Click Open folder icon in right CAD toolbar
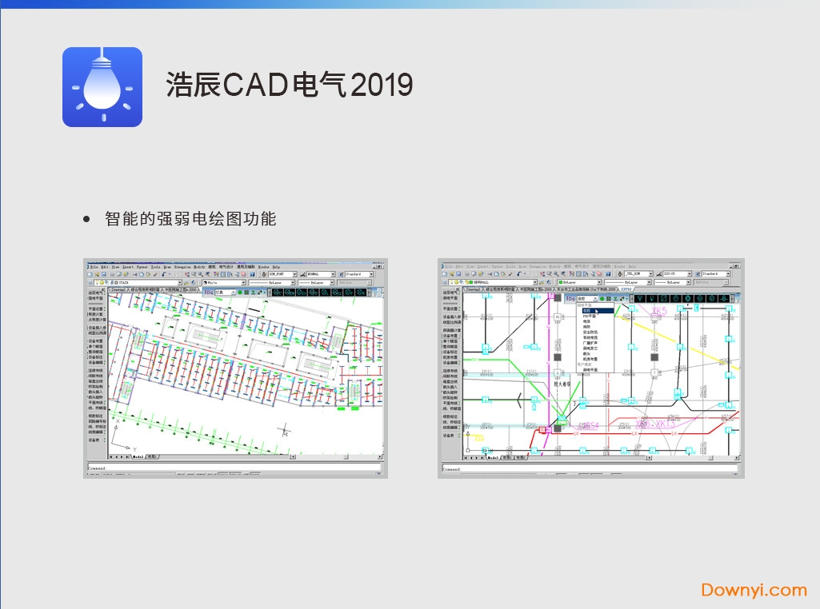This screenshot has height=609, width=820. click(x=452, y=274)
